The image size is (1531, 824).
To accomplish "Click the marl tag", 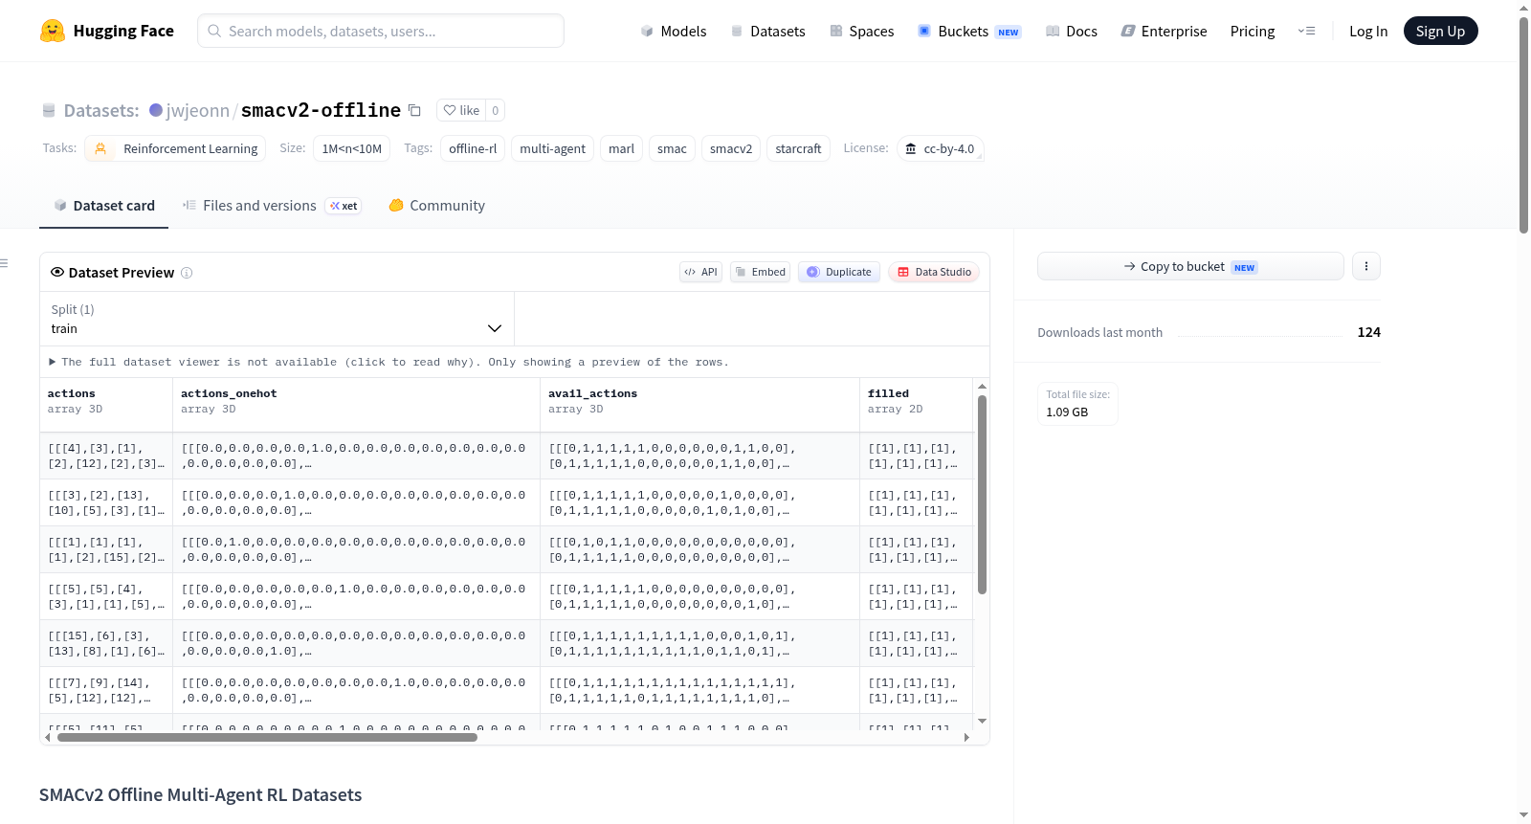I will pos(622,148).
